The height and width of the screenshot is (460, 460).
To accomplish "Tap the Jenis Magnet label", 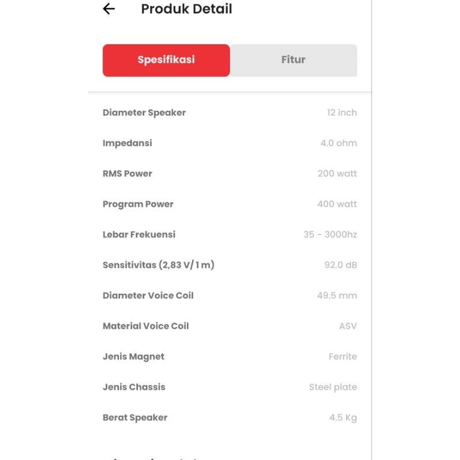I will point(133,356).
